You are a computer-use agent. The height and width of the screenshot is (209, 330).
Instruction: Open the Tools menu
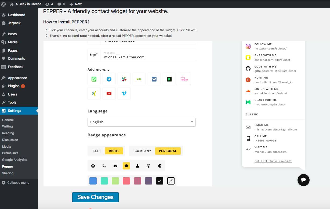pos(12,102)
